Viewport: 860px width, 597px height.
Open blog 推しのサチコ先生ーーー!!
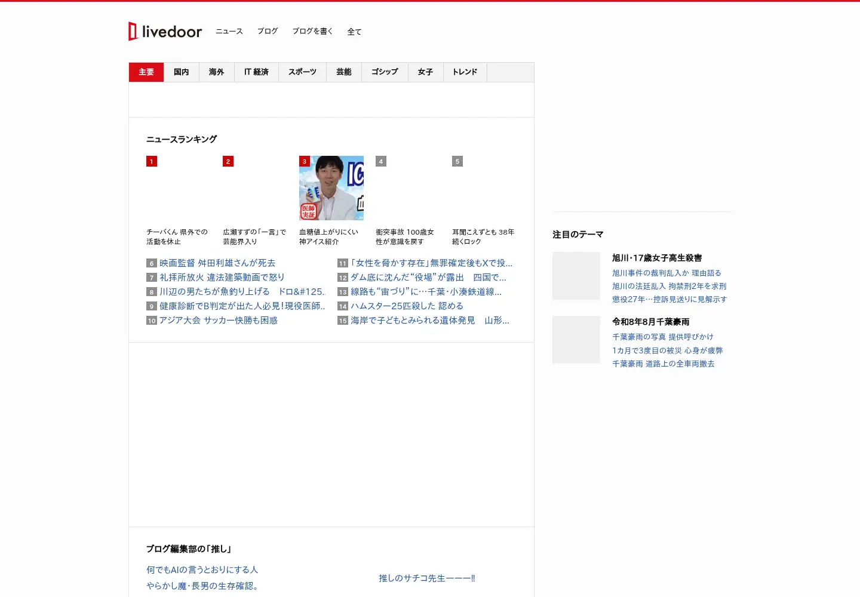pyautogui.click(x=427, y=578)
